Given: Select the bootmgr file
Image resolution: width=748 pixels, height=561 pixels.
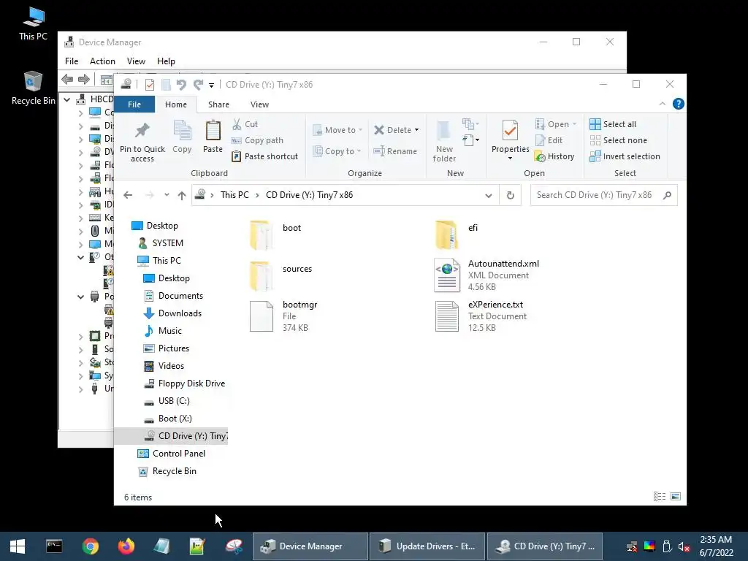Looking at the screenshot, I should 284,316.
